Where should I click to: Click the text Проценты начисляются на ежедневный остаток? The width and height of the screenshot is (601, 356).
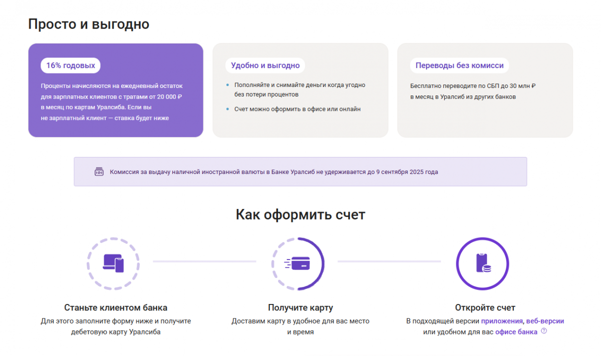[112, 85]
